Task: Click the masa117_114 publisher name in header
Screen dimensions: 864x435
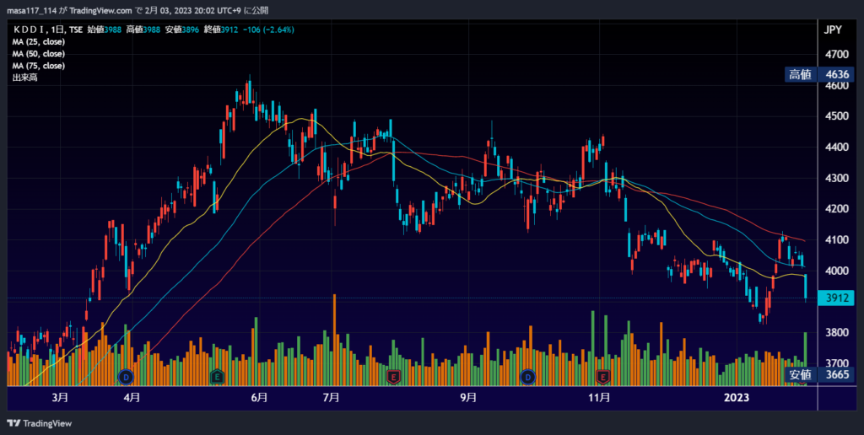Action: tap(31, 10)
